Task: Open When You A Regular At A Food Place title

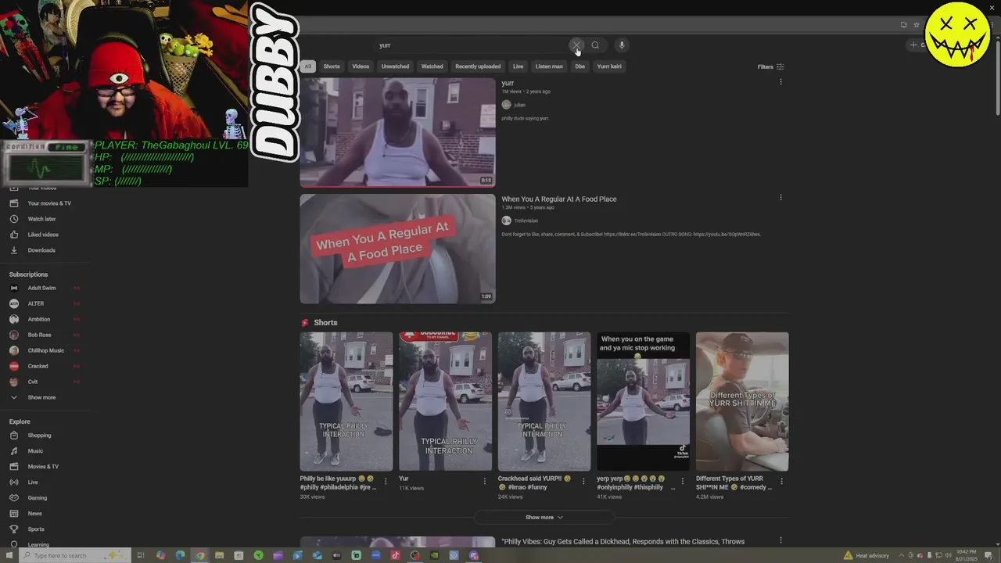Action: [559, 199]
